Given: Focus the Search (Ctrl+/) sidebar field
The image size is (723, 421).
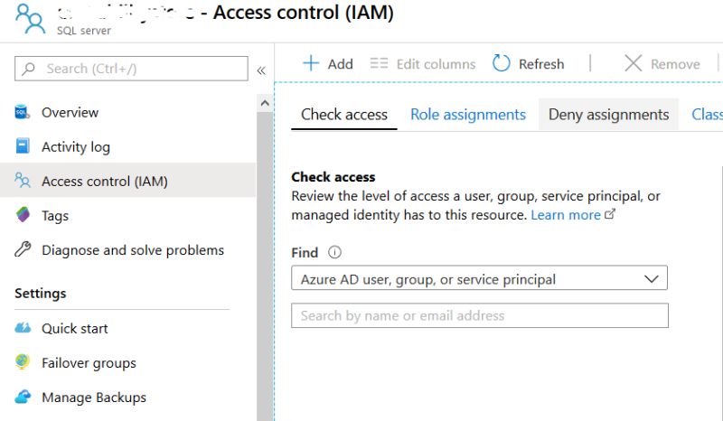Looking at the screenshot, I should click(x=131, y=69).
